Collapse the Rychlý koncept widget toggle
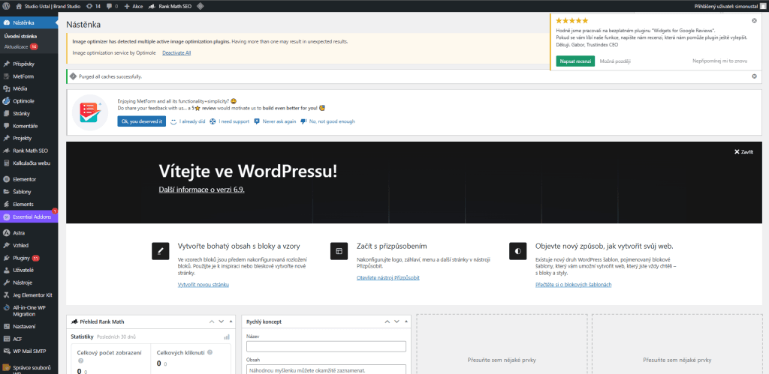The image size is (769, 374). [x=406, y=322]
